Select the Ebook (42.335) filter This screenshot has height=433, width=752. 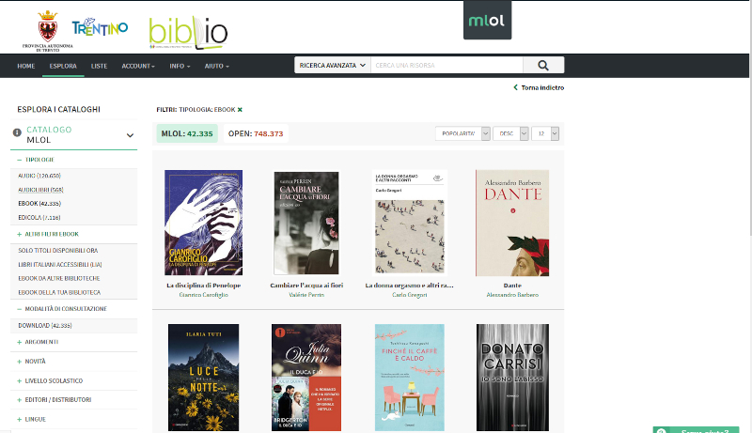[39, 204]
